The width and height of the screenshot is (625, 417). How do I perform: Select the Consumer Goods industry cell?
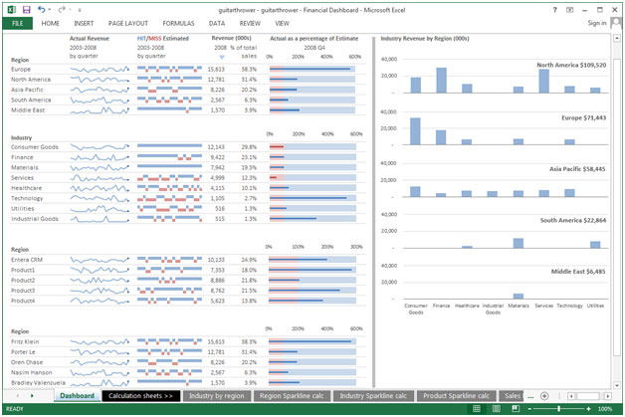(x=34, y=147)
